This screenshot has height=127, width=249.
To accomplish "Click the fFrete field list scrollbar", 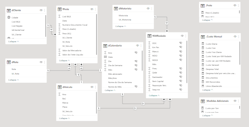I will (97, 35).
